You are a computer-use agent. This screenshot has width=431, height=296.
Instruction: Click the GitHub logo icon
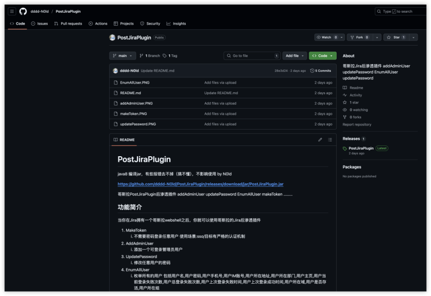(x=23, y=11)
